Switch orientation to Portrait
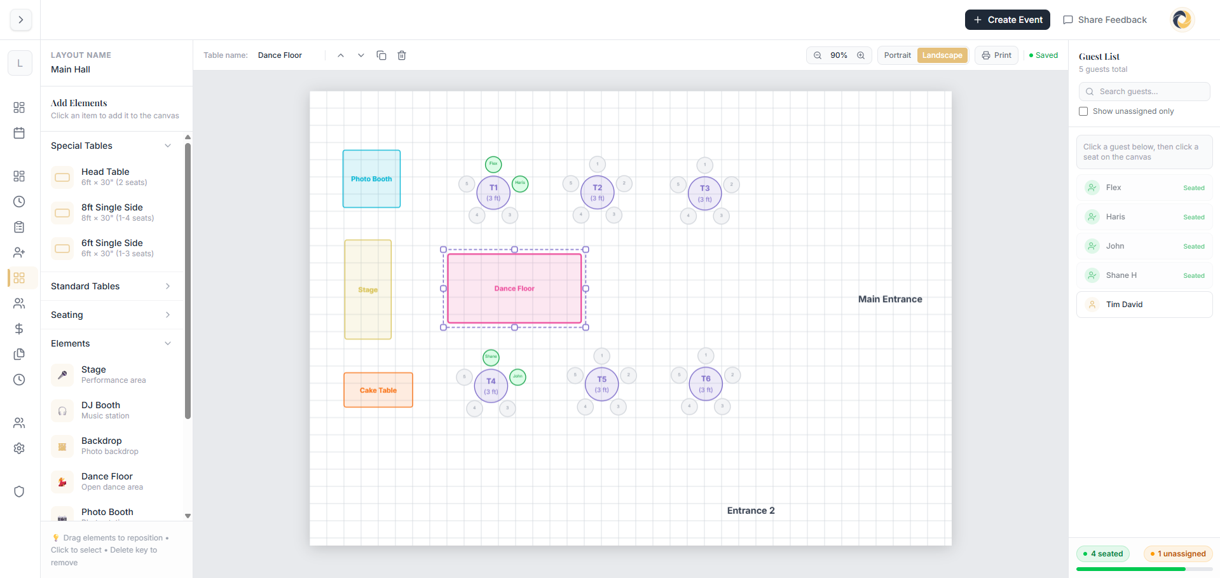 [897, 55]
